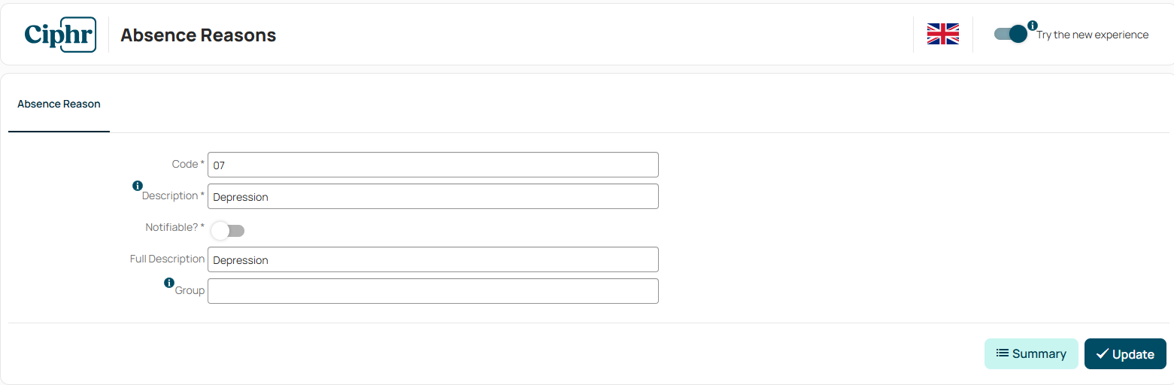Click the Notifiable? field label
The height and width of the screenshot is (385, 1174).
[x=171, y=227]
